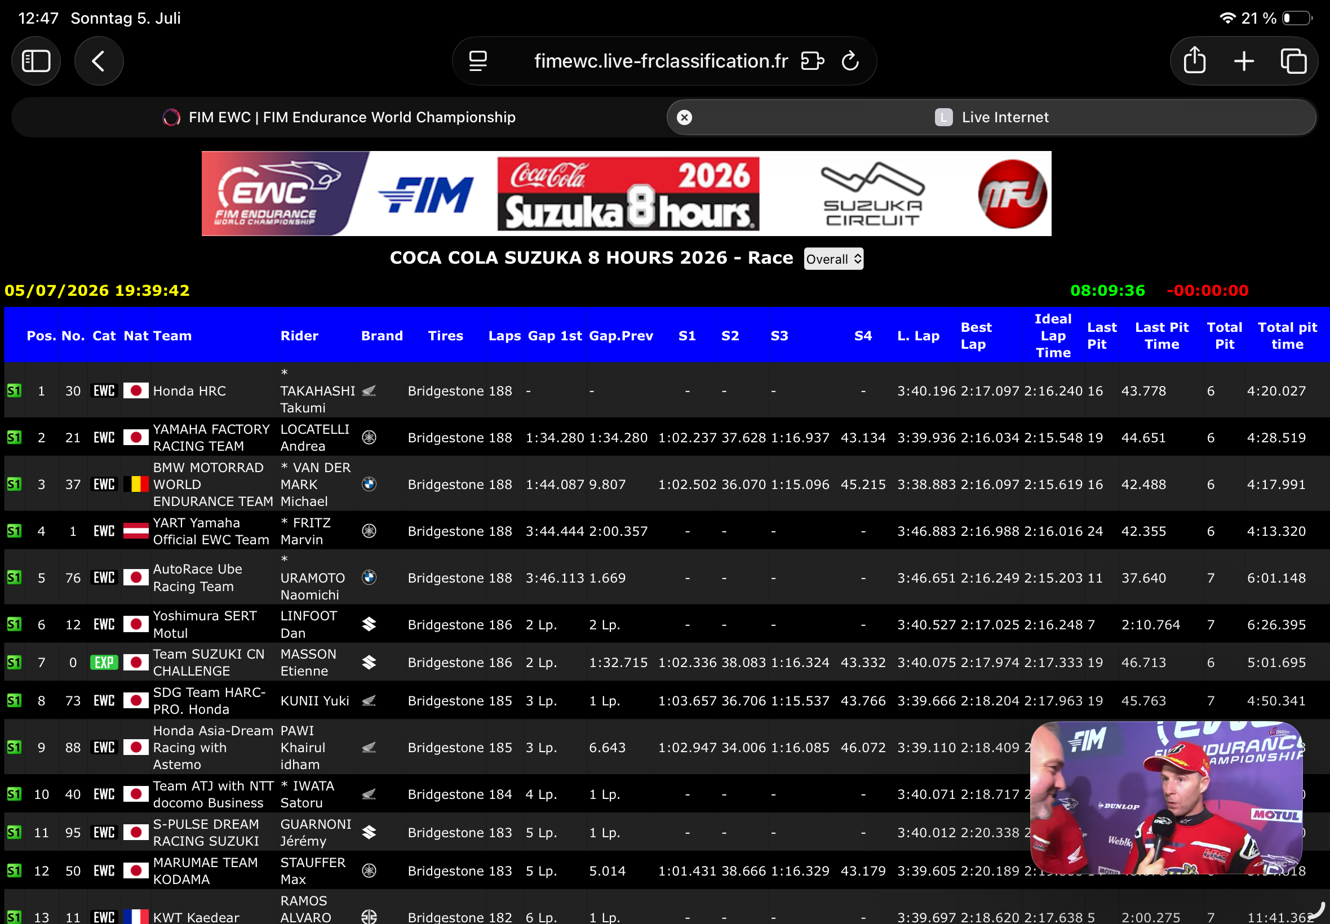Click the Gap 1st column header

(555, 336)
